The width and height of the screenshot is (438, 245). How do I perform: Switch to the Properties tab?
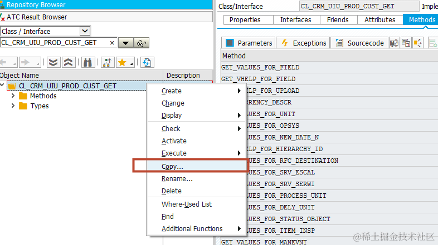(x=248, y=20)
